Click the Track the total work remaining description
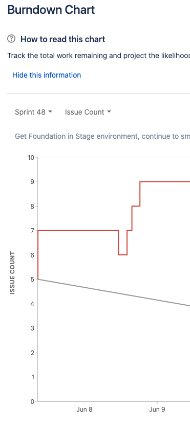The image size is (190, 426). click(x=98, y=55)
